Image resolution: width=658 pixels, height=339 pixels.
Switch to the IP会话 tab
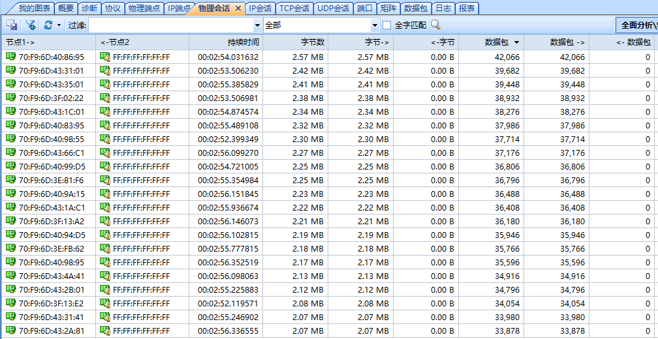tap(260, 8)
